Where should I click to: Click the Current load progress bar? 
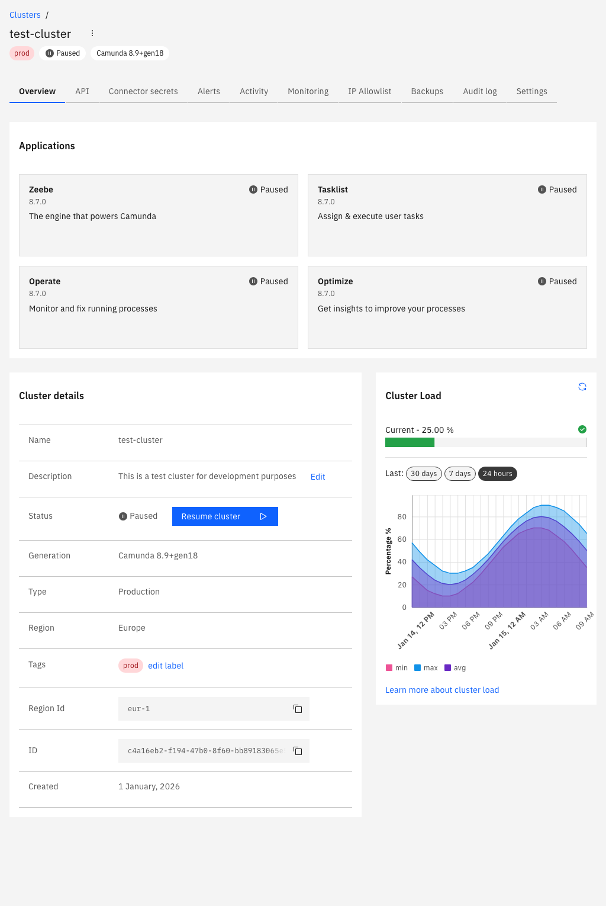click(486, 442)
